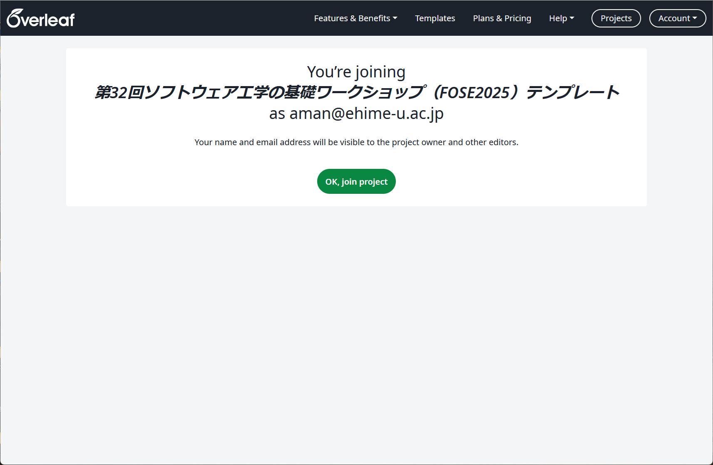Open Plans & Pricing
Image resolution: width=713 pixels, height=465 pixels.
pyautogui.click(x=502, y=18)
